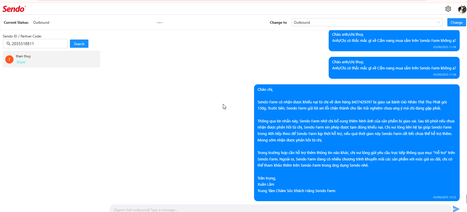The image size is (467, 212).
Task: Click the closing line Trân trọng
Action: (267, 178)
